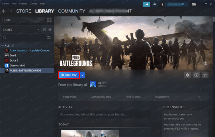Click the Dota 2 game icon
Viewport: 215px width, 137px height.
click(x=7, y=61)
